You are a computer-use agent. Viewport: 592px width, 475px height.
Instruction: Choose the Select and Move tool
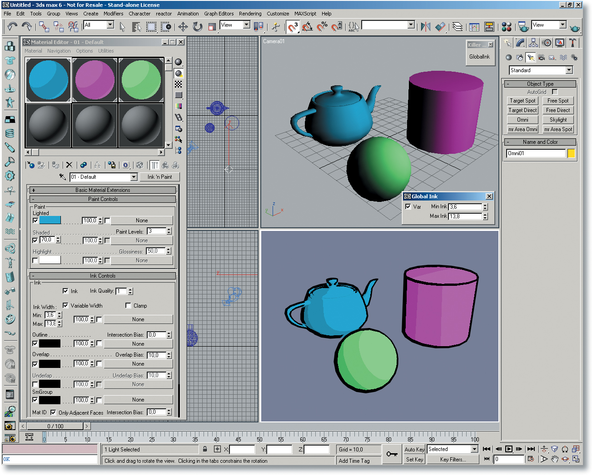(183, 27)
